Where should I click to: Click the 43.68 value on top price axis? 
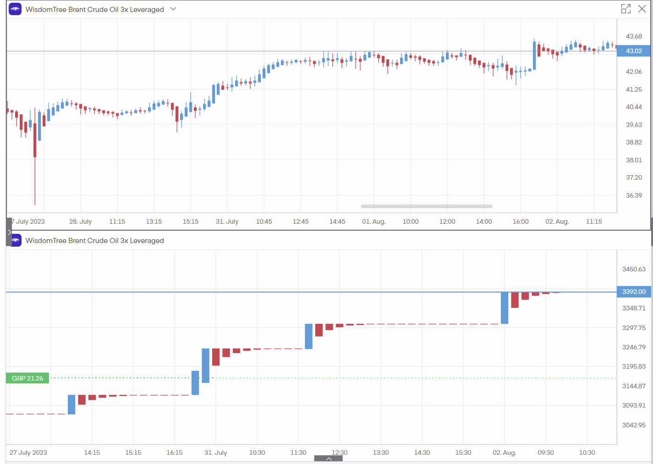pos(634,36)
